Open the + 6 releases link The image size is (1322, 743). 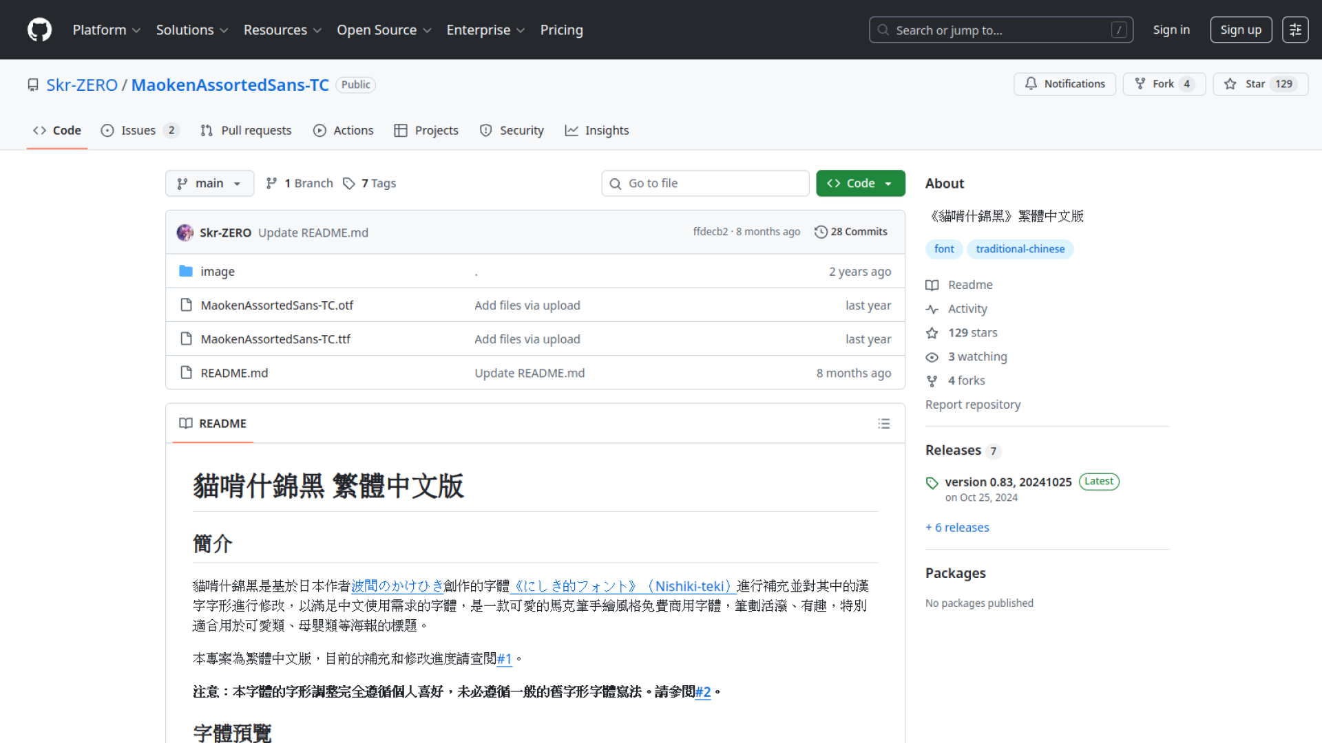tap(957, 527)
